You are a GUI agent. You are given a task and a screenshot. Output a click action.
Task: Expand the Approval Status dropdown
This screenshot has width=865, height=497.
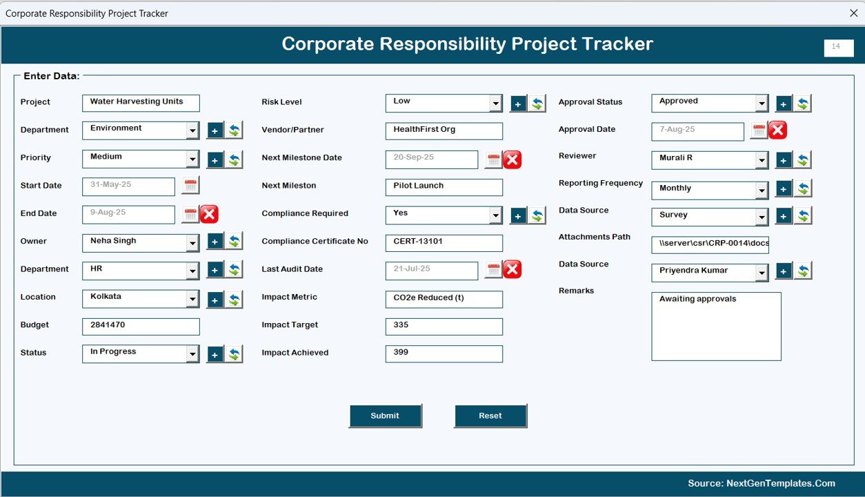tap(761, 104)
